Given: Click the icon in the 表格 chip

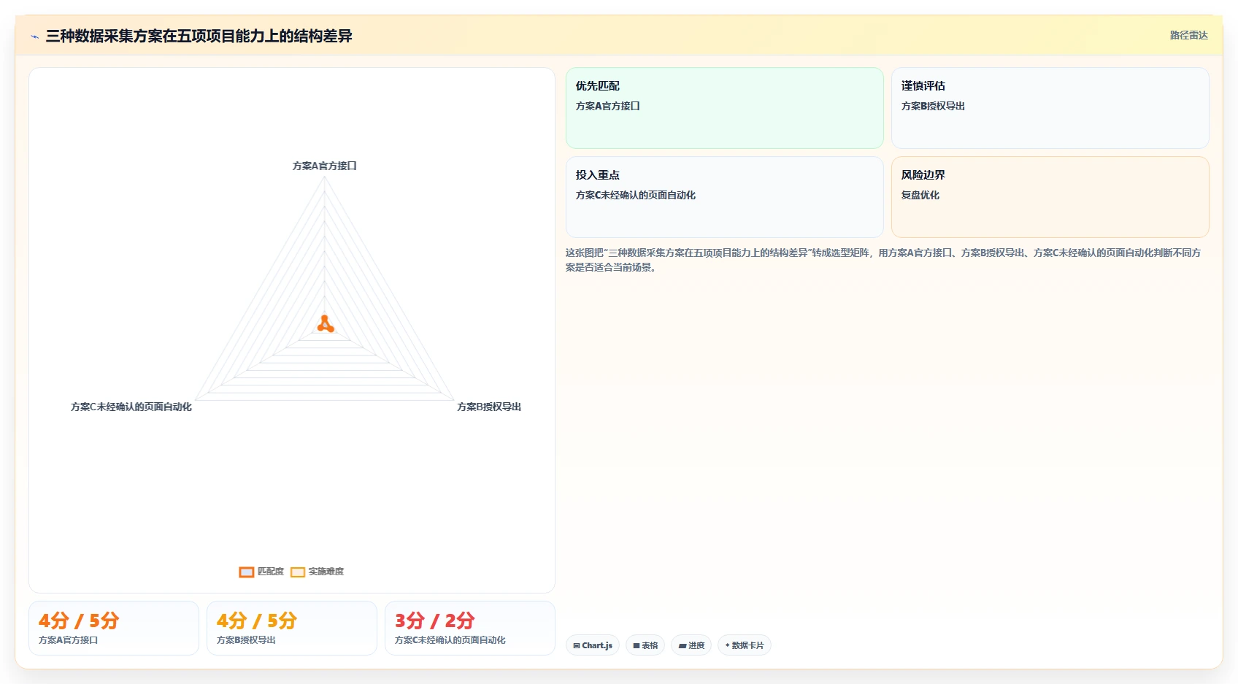Looking at the screenshot, I should coord(637,645).
